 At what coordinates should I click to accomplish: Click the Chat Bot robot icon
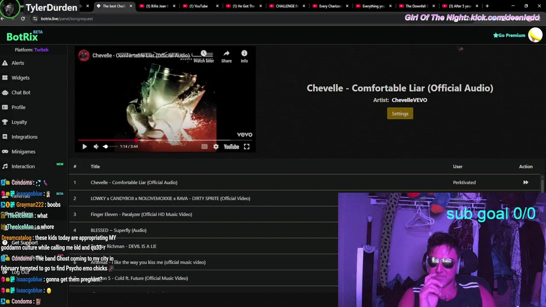[5, 93]
